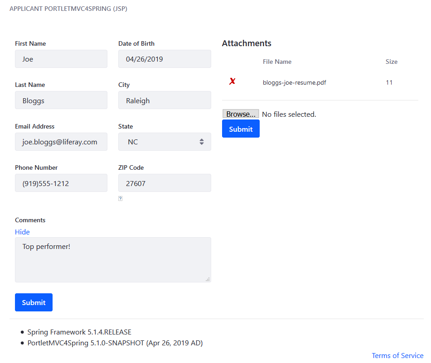The height and width of the screenshot is (363, 431).
Task: Click the Phone Number input field
Action: coord(61,183)
